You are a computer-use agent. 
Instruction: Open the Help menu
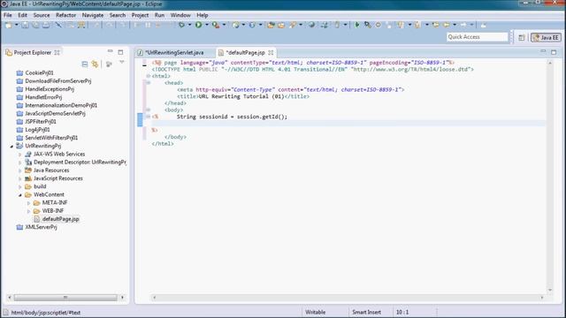(203, 15)
